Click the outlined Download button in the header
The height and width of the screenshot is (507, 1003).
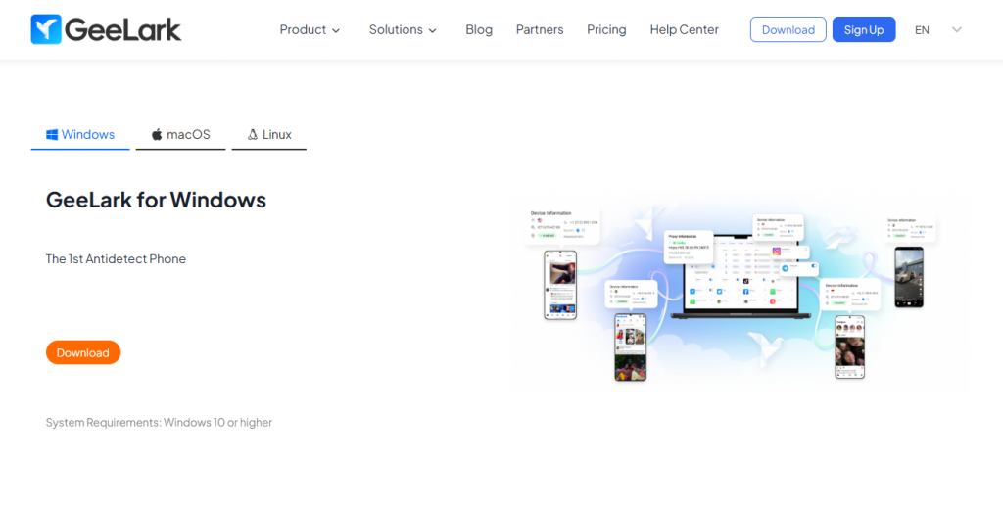788,29
